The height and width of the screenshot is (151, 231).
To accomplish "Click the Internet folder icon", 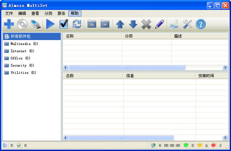I will (7, 51).
